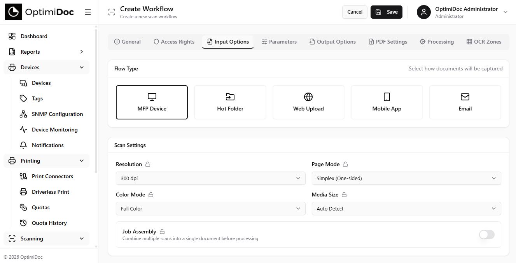Click the Print Connectors icon
This screenshot has width=516, height=263.
pos(23,176)
